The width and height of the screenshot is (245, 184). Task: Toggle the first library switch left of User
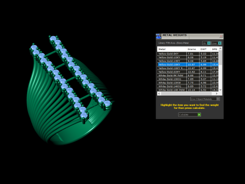[206, 43]
